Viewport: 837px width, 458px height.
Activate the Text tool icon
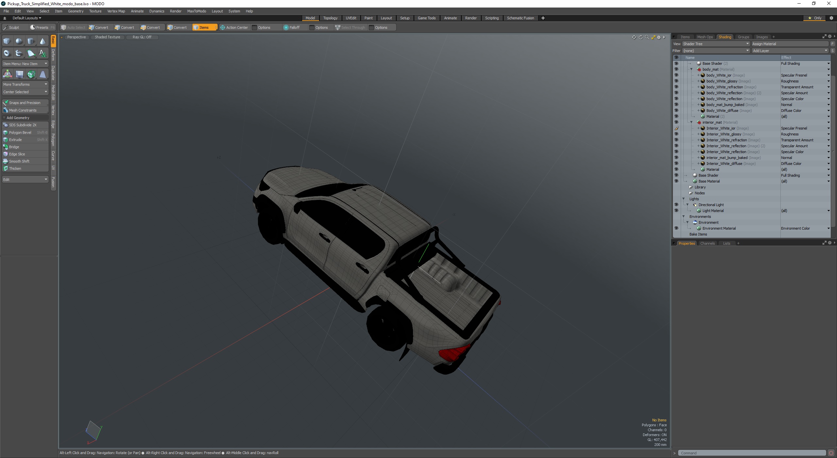(x=43, y=53)
